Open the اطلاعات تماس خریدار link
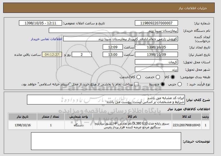221x156 pixels. click(46, 39)
